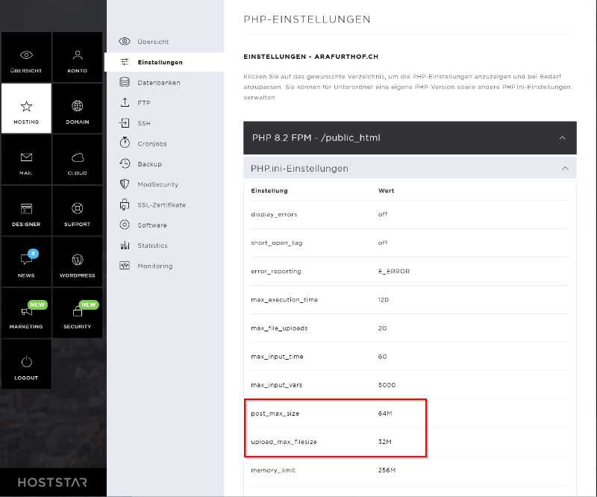The height and width of the screenshot is (497, 597).
Task: Collapse the PHP.ini-Einstellungen panel
Action: coord(564,169)
